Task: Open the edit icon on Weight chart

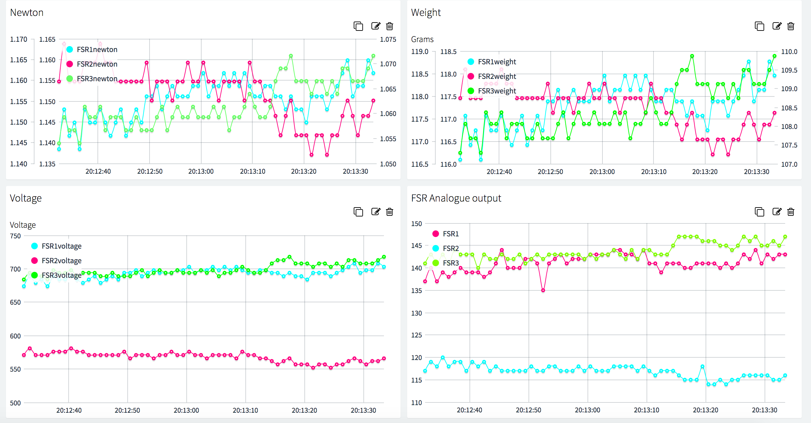Action: point(777,26)
